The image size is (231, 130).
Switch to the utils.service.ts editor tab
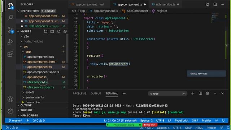[165, 4]
